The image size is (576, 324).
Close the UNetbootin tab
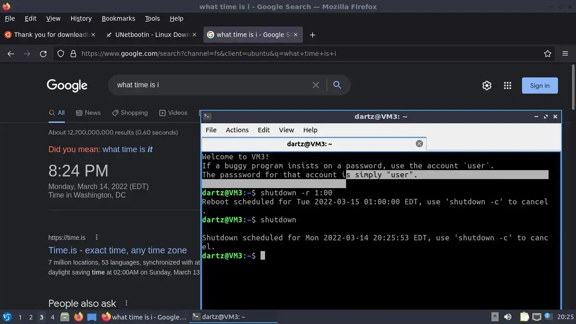coord(194,35)
